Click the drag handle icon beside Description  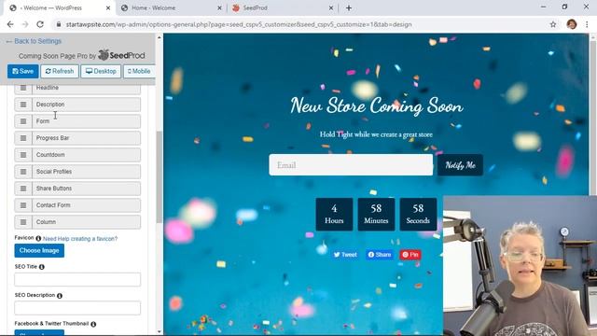(23, 105)
